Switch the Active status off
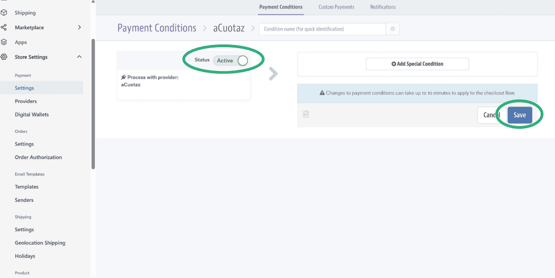Image resolution: width=555 pixels, height=278 pixels. pos(242,60)
